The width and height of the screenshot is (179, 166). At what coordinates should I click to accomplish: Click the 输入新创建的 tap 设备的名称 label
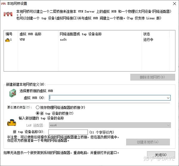pyautogui.click(x=41, y=118)
